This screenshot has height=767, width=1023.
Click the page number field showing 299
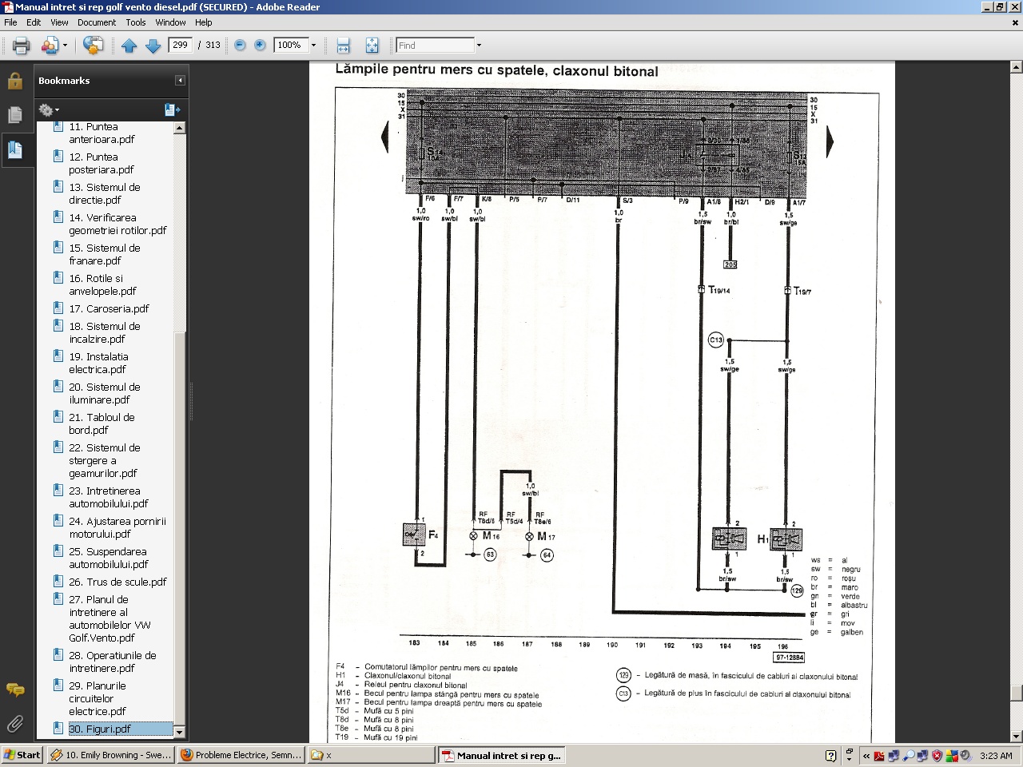click(x=181, y=45)
